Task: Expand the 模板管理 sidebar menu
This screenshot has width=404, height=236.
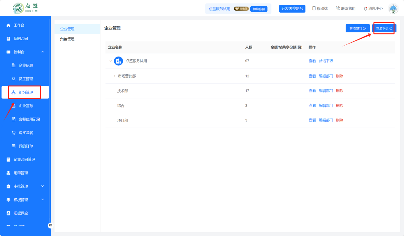Action: pos(43,200)
